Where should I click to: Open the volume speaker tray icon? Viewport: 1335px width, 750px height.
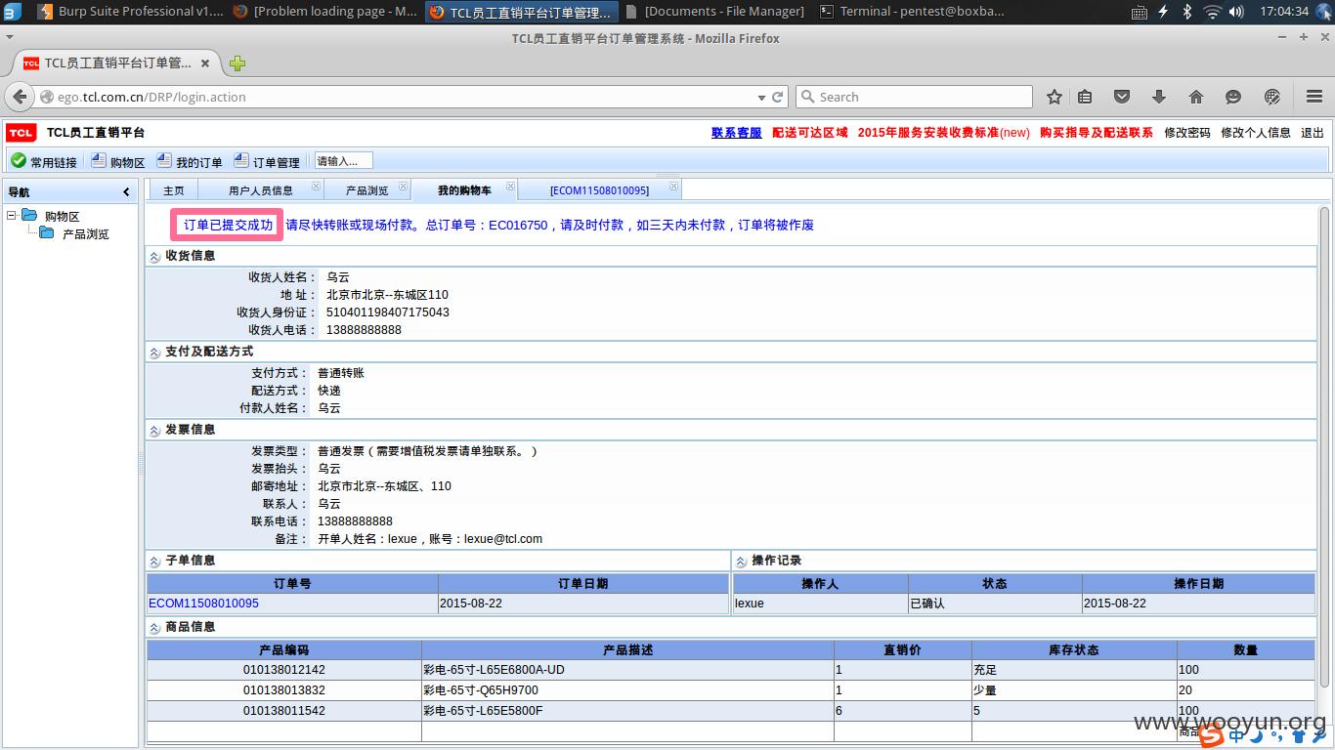(x=1236, y=12)
